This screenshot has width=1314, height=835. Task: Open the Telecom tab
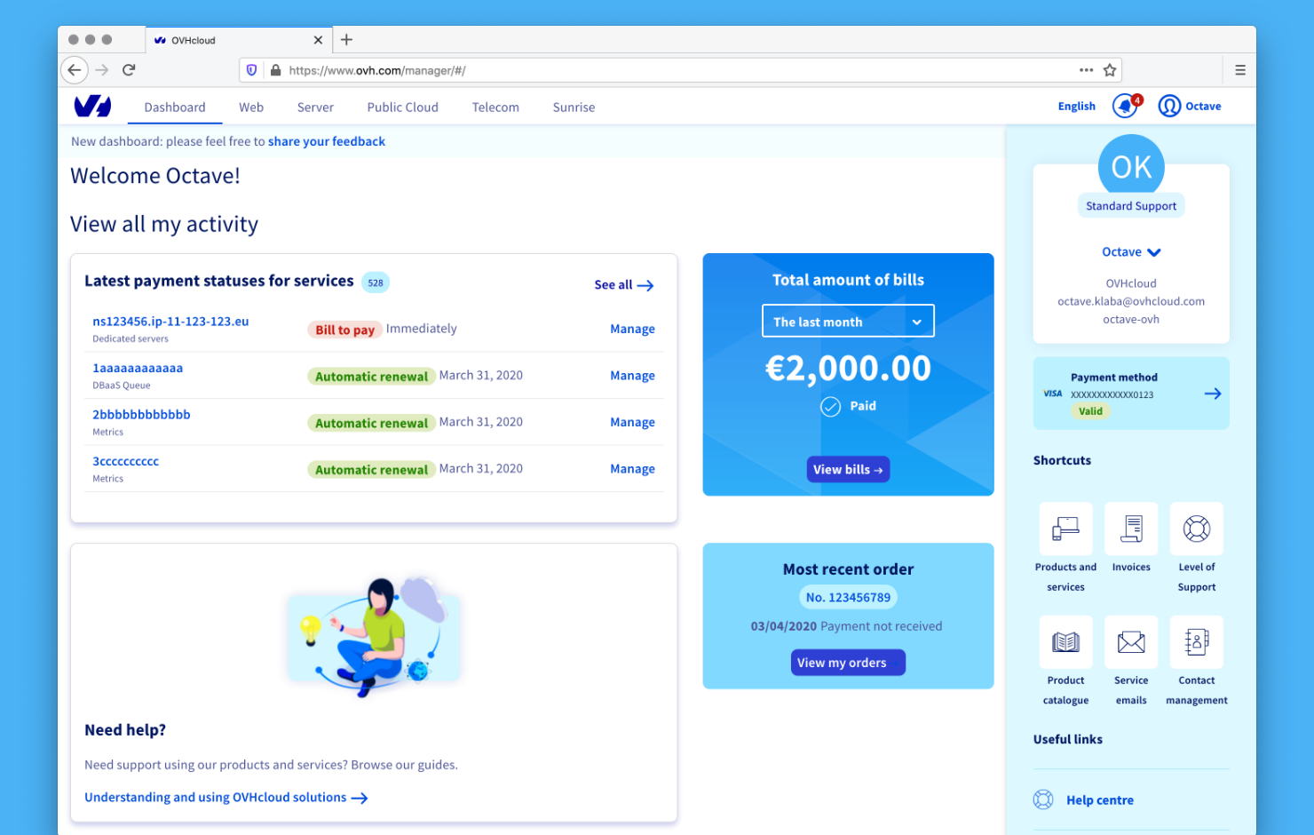point(495,107)
